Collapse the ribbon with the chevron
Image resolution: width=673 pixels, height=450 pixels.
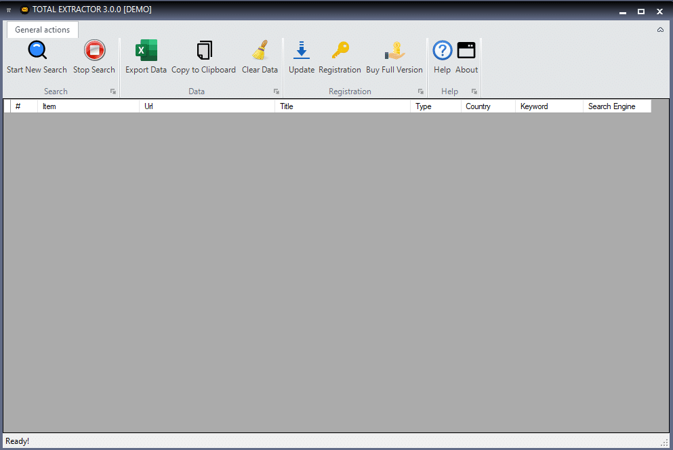pyautogui.click(x=660, y=30)
